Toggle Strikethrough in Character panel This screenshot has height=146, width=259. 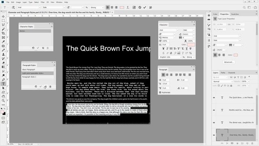(191, 49)
